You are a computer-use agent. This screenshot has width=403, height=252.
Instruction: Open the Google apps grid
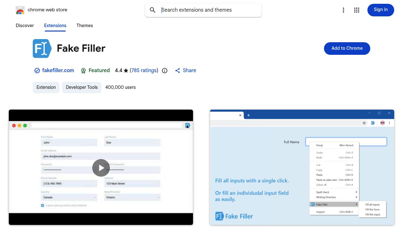[x=357, y=10]
